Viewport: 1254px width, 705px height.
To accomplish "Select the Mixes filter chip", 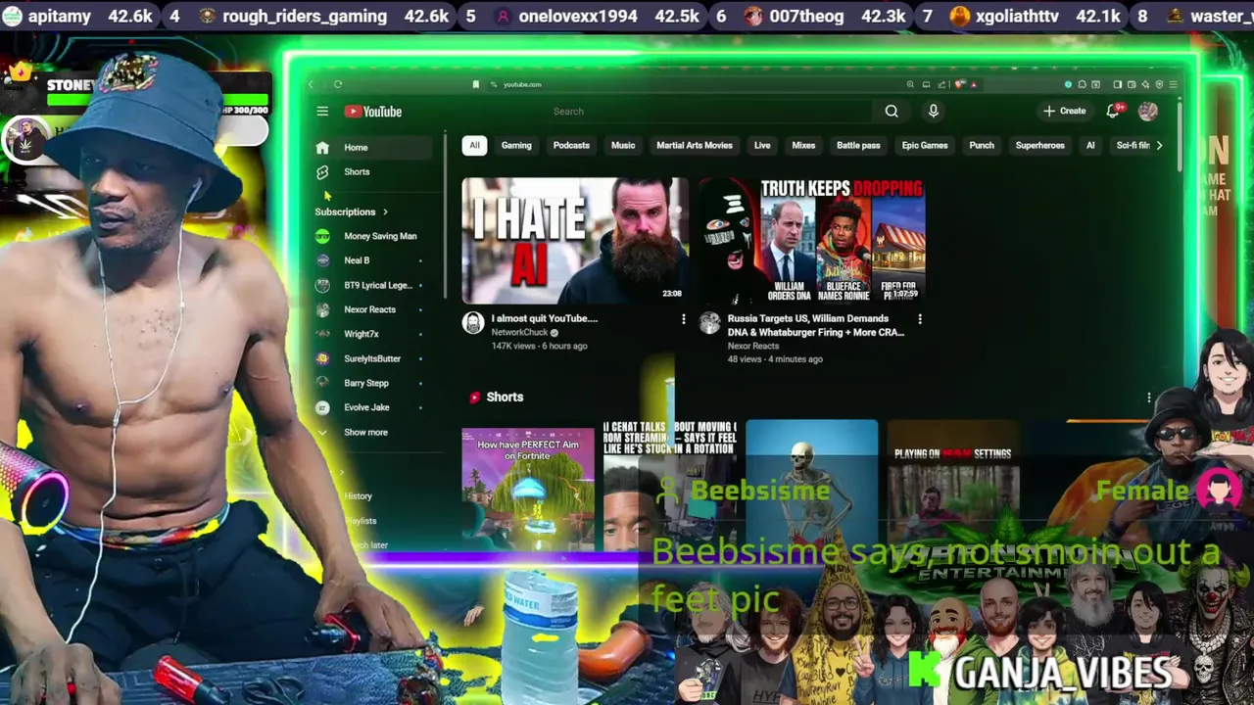I will 803,145.
